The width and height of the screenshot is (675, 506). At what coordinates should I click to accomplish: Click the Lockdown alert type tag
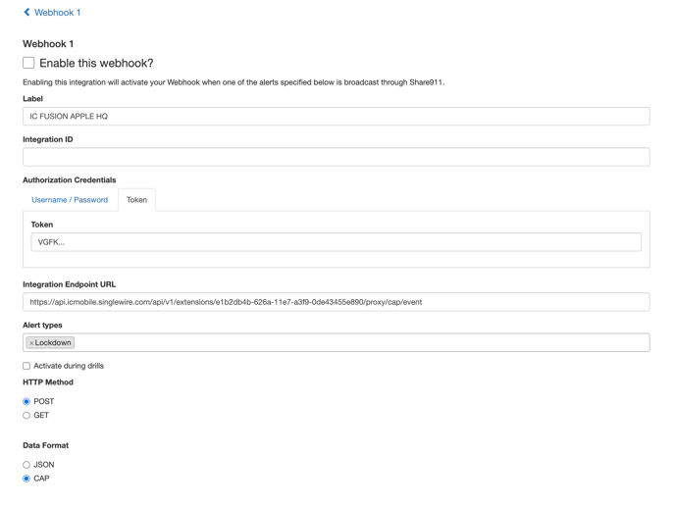click(x=53, y=343)
